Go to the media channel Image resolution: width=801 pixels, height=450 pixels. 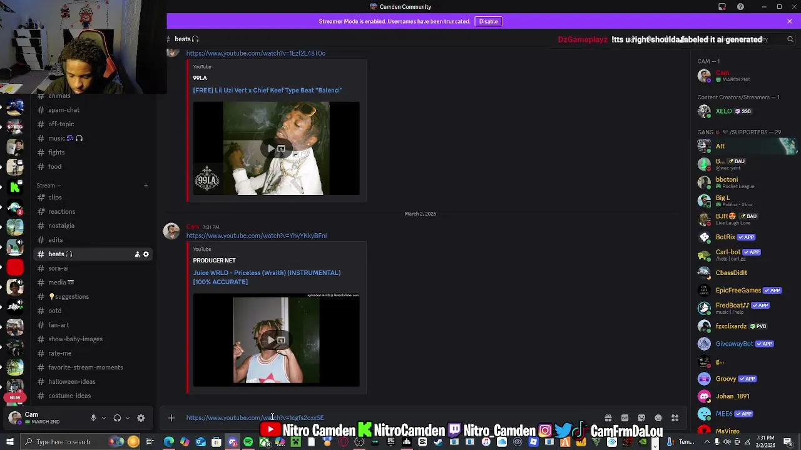coord(92,282)
